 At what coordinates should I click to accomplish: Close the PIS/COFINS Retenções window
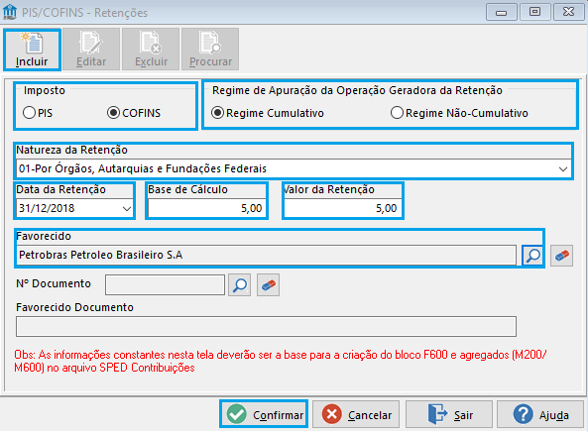[x=568, y=12]
